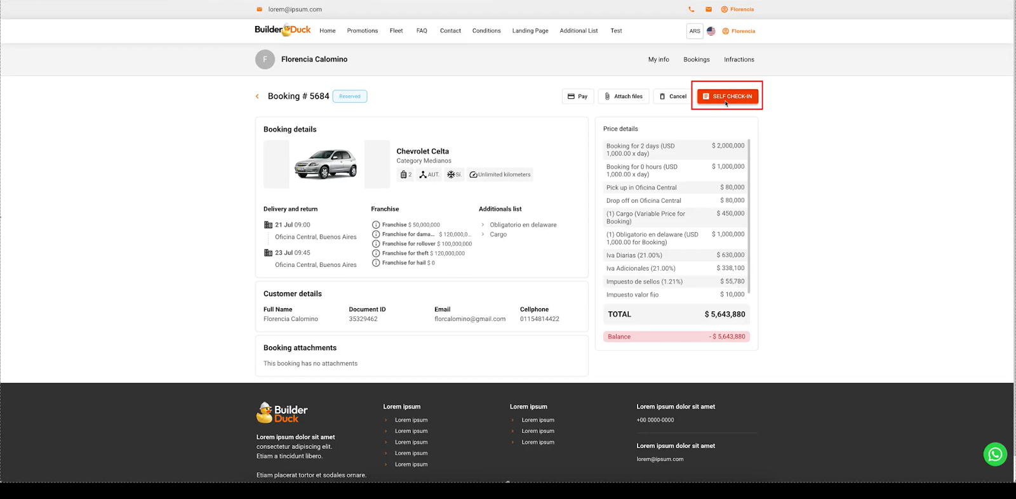Viewport: 1016px width, 499px height.
Task: Click info icon beside Franchise for hail
Action: pos(376,263)
